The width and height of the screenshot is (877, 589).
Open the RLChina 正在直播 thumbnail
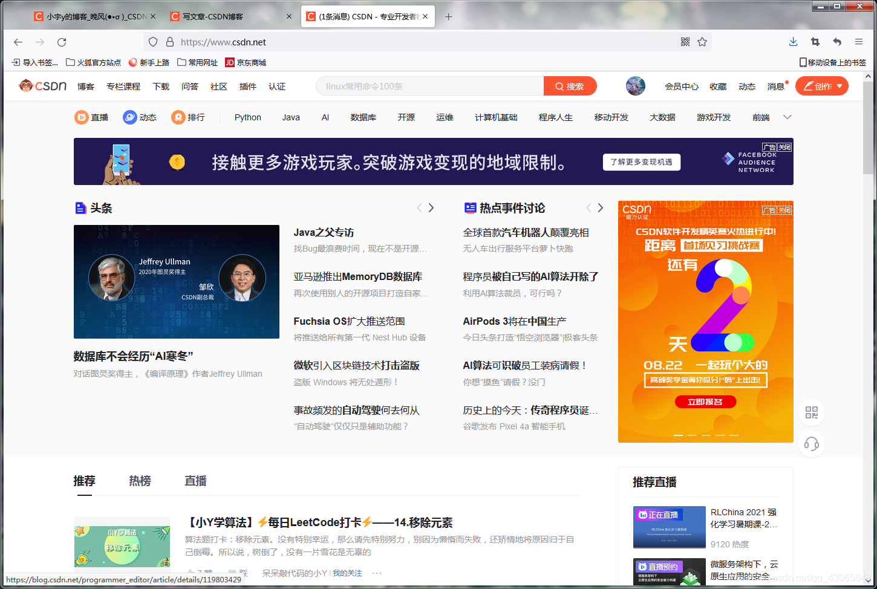pos(670,527)
